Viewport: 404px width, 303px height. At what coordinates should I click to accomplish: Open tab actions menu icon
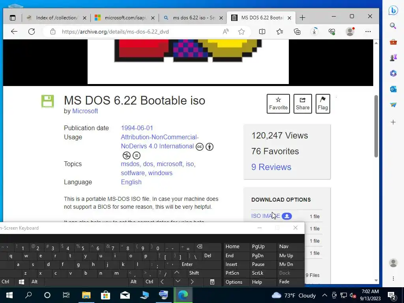pyautogui.click(x=12, y=18)
